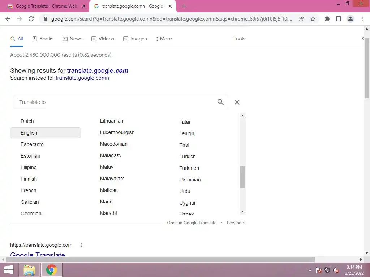Click the network tray icon
This screenshot has width=370, height=277.
tap(327, 270)
